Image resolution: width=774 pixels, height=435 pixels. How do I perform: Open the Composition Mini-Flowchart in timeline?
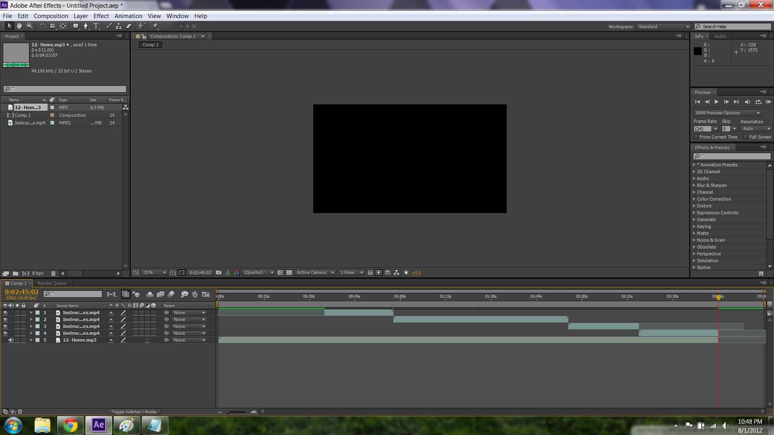pyautogui.click(x=112, y=294)
